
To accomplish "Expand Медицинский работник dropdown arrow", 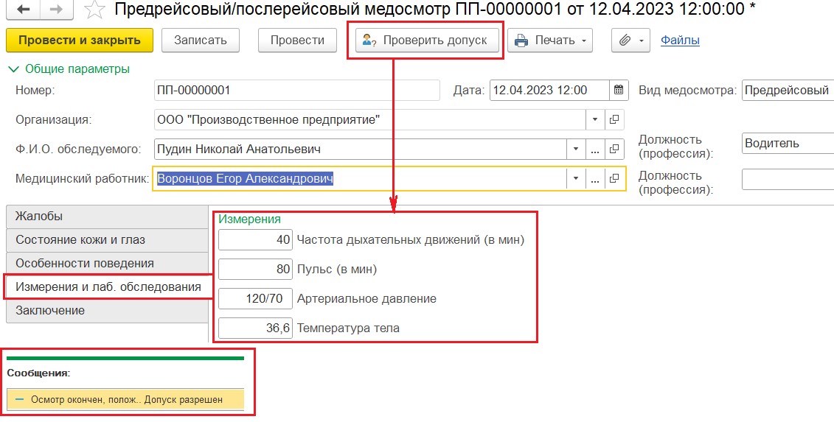I will click(x=576, y=179).
